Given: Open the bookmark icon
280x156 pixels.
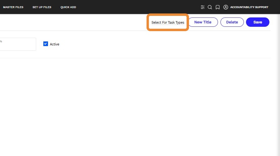Looking at the screenshot, I should tap(218, 7).
